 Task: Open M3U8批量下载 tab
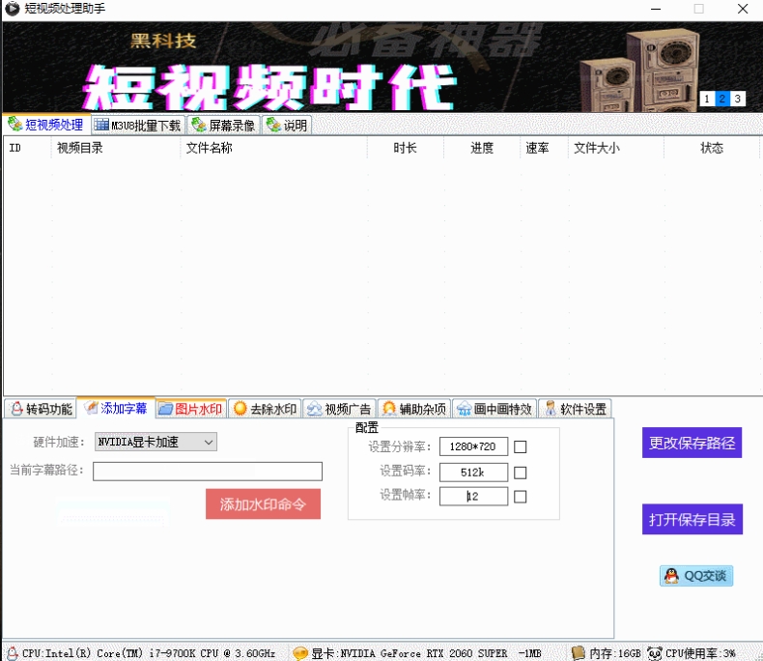138,125
